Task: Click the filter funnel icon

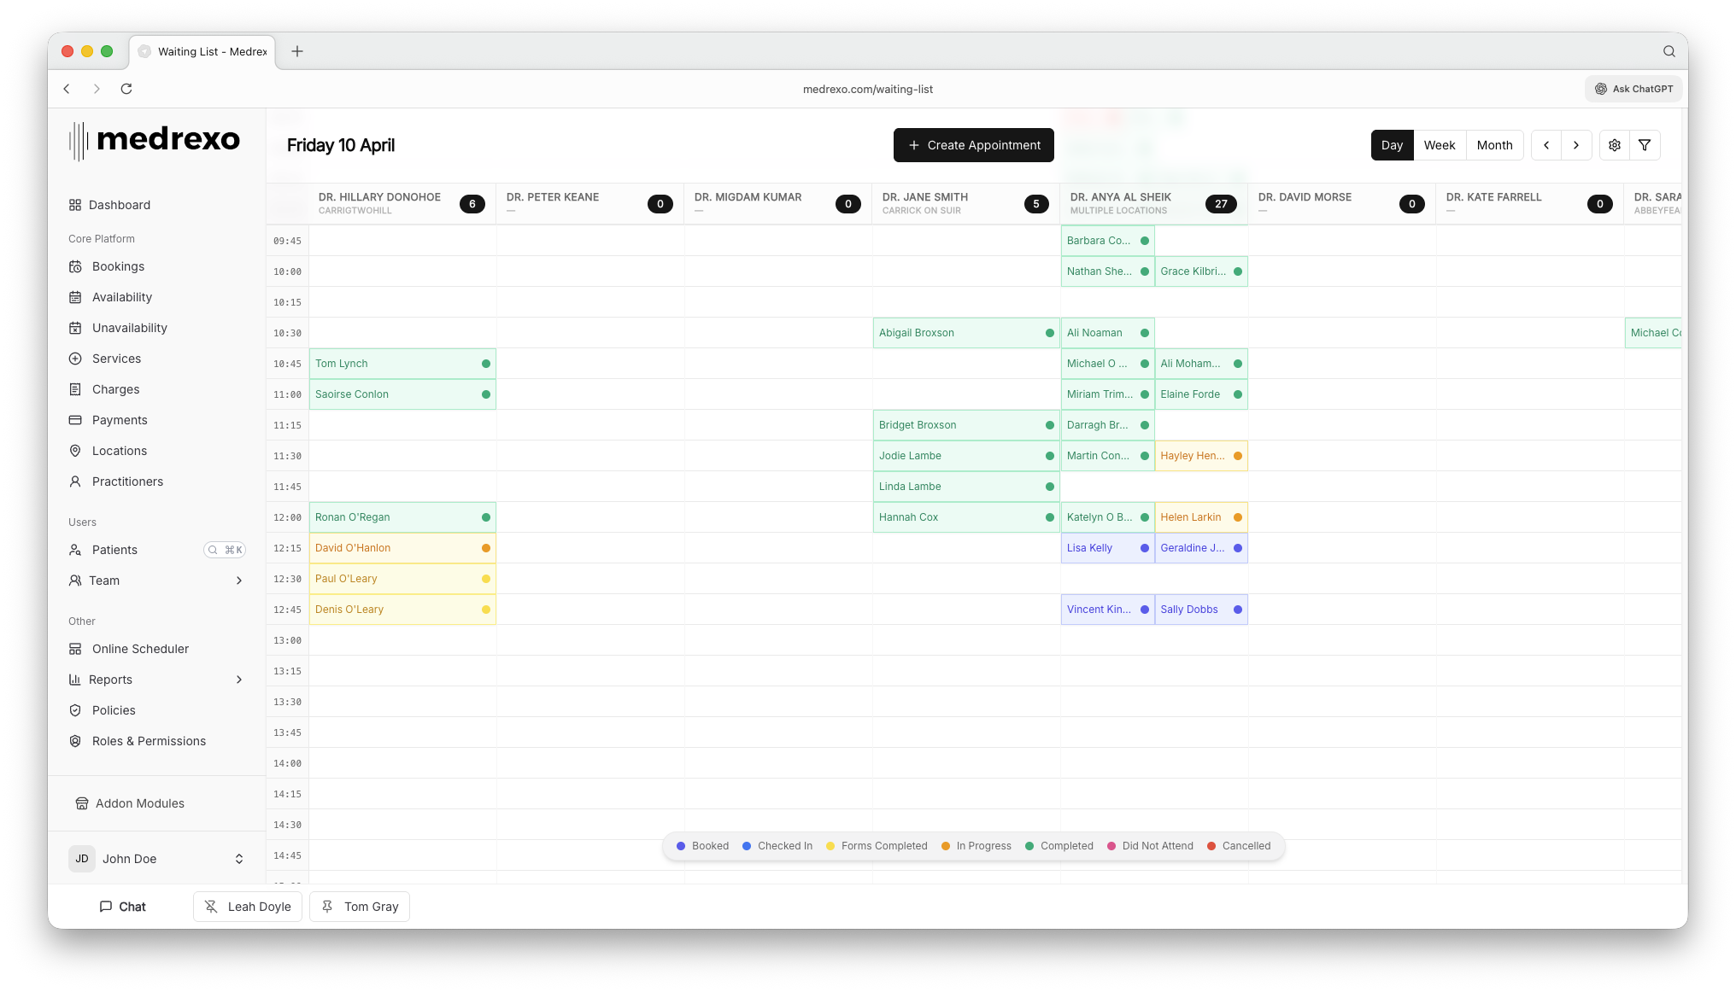Action: (x=1645, y=145)
